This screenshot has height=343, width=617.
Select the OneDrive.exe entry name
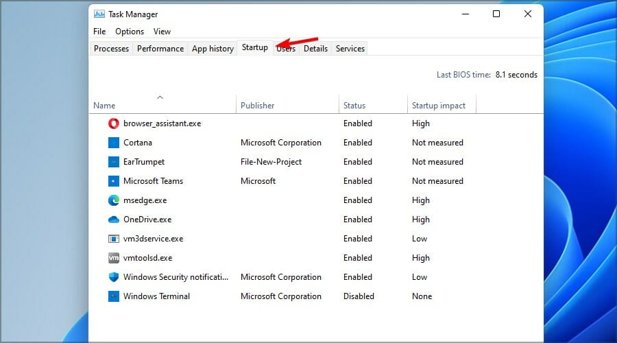[x=147, y=220]
